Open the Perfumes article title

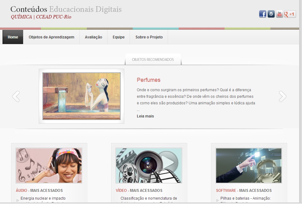click(x=149, y=80)
